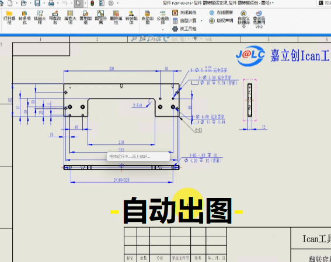
Task: Print the drawing with the printer icon
Action: click(x=51, y=3)
